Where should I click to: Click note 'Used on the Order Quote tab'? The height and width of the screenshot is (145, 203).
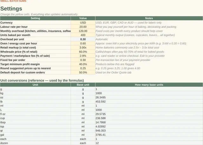(x=114, y=72)
